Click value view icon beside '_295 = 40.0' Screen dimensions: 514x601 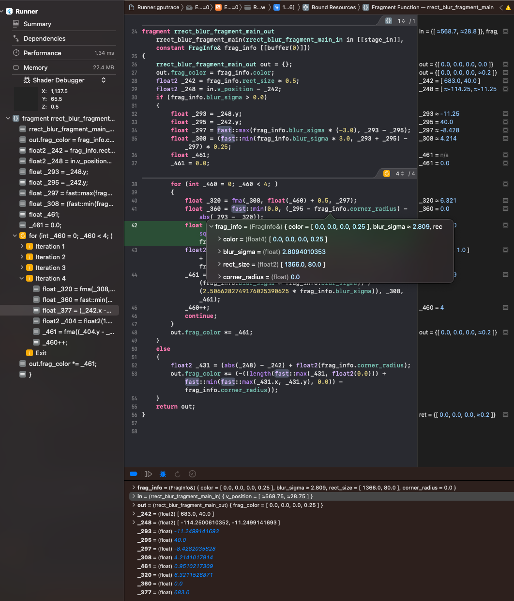505,122
